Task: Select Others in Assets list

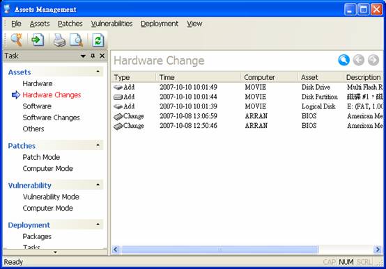Action: click(x=33, y=129)
